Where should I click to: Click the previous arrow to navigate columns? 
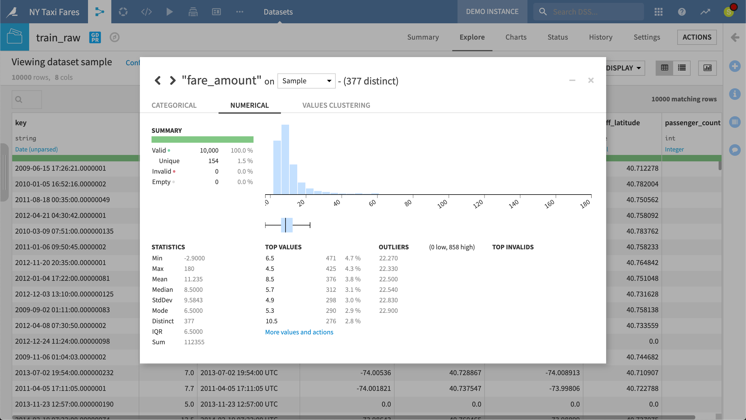(x=157, y=80)
